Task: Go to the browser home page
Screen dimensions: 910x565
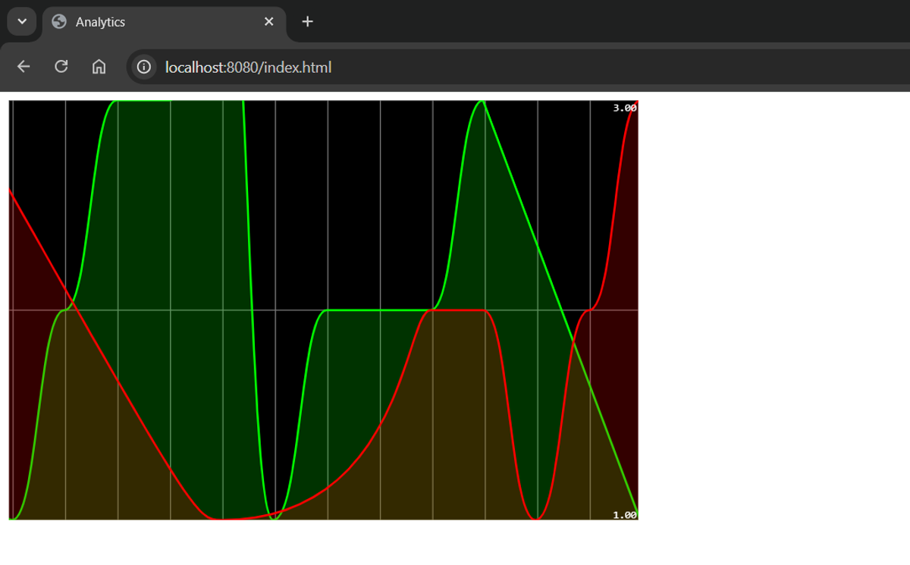Action: coord(99,67)
